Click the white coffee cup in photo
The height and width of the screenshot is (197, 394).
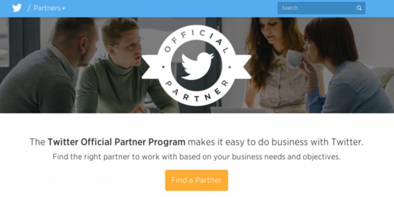(295, 58)
